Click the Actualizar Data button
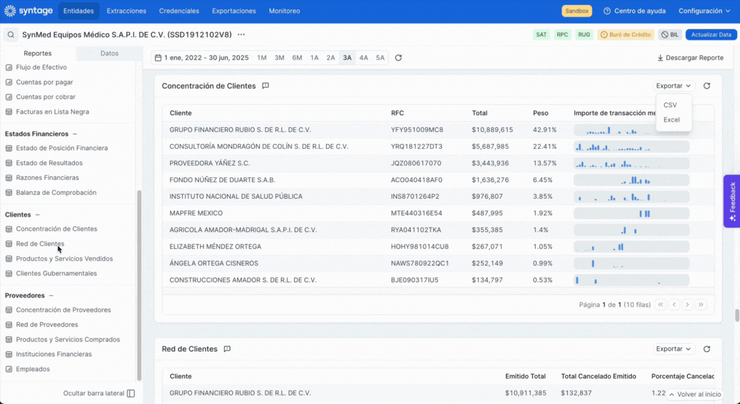The image size is (740, 404). [x=711, y=35]
